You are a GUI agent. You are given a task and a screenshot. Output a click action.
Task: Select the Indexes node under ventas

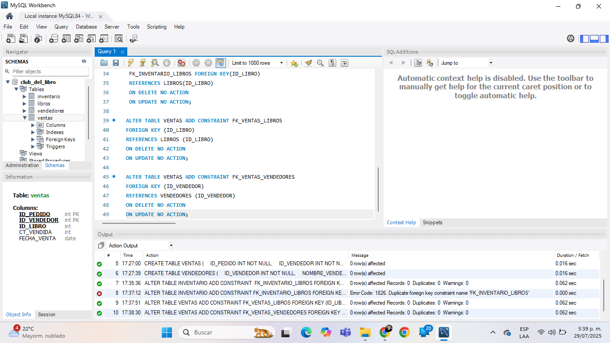point(54,132)
